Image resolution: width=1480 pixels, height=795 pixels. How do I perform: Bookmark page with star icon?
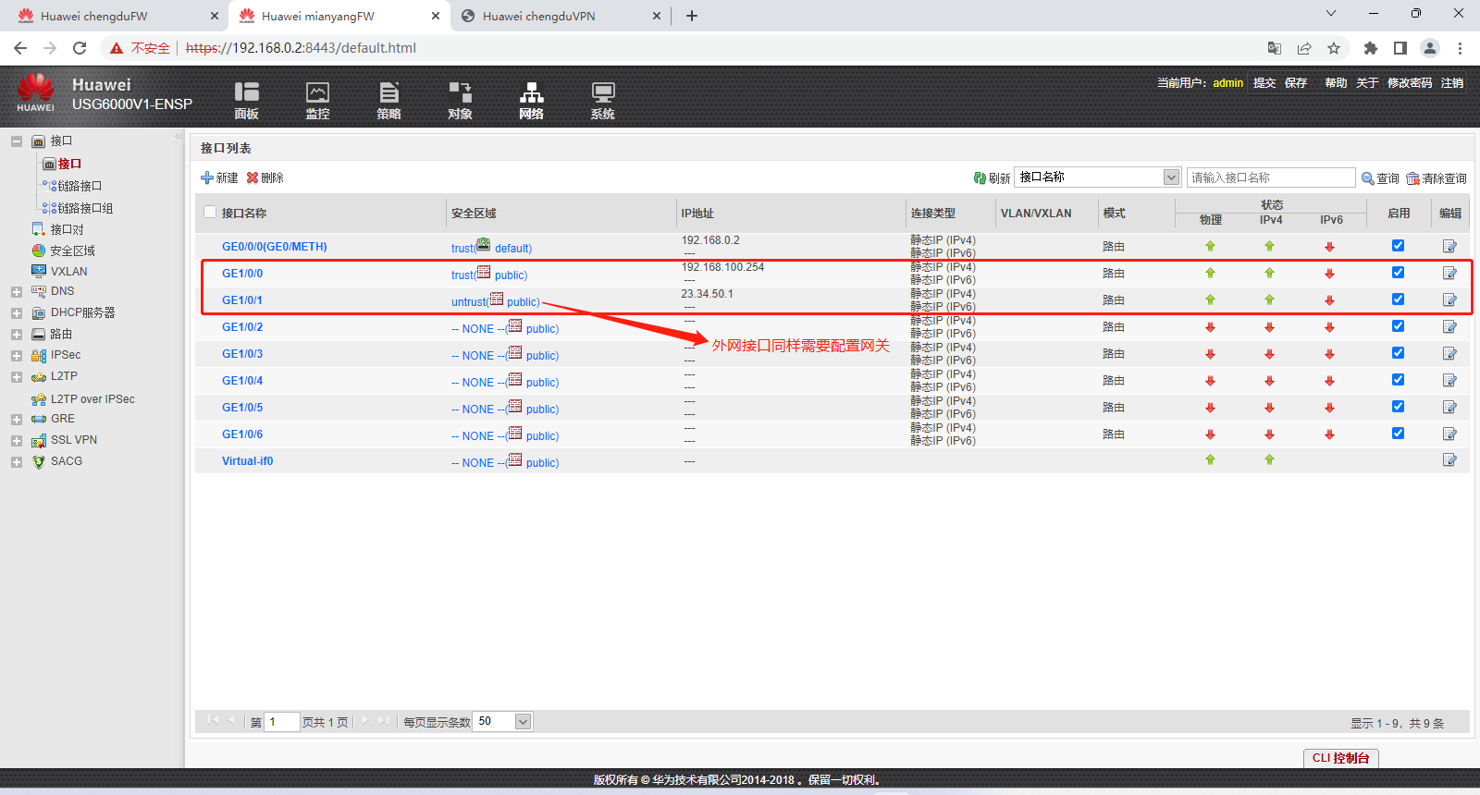pyautogui.click(x=1334, y=48)
